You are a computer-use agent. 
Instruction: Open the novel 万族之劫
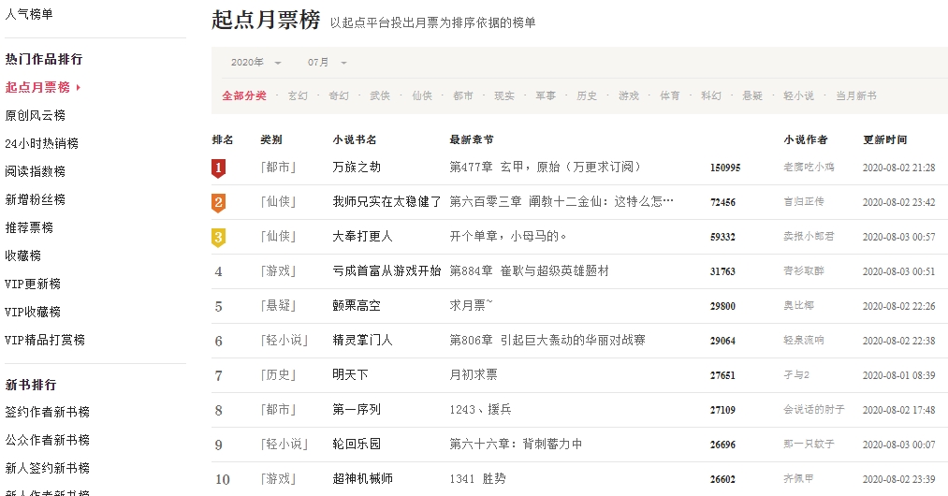(x=357, y=168)
